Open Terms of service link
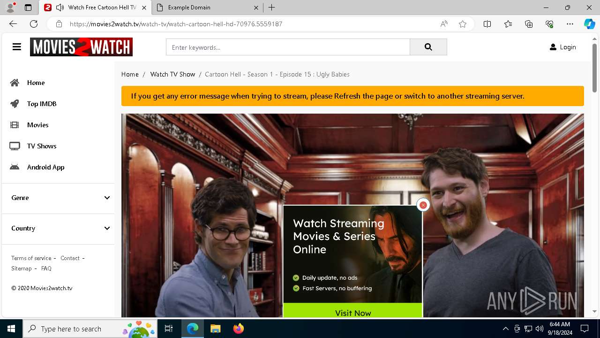The width and height of the screenshot is (600, 338). pos(31,258)
